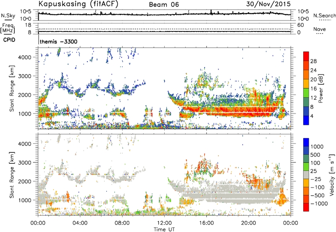Click the "Freq. [MHz]" axis label
Screen dimensions: 336x232
[x=8, y=28]
